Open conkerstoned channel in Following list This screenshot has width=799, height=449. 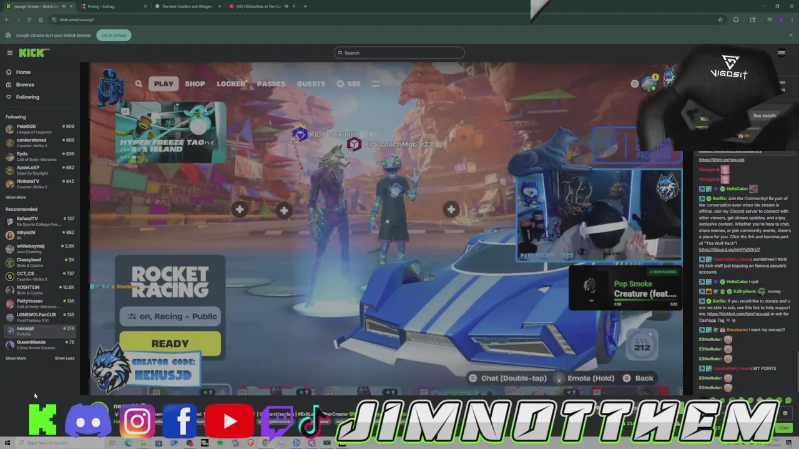pos(39,143)
